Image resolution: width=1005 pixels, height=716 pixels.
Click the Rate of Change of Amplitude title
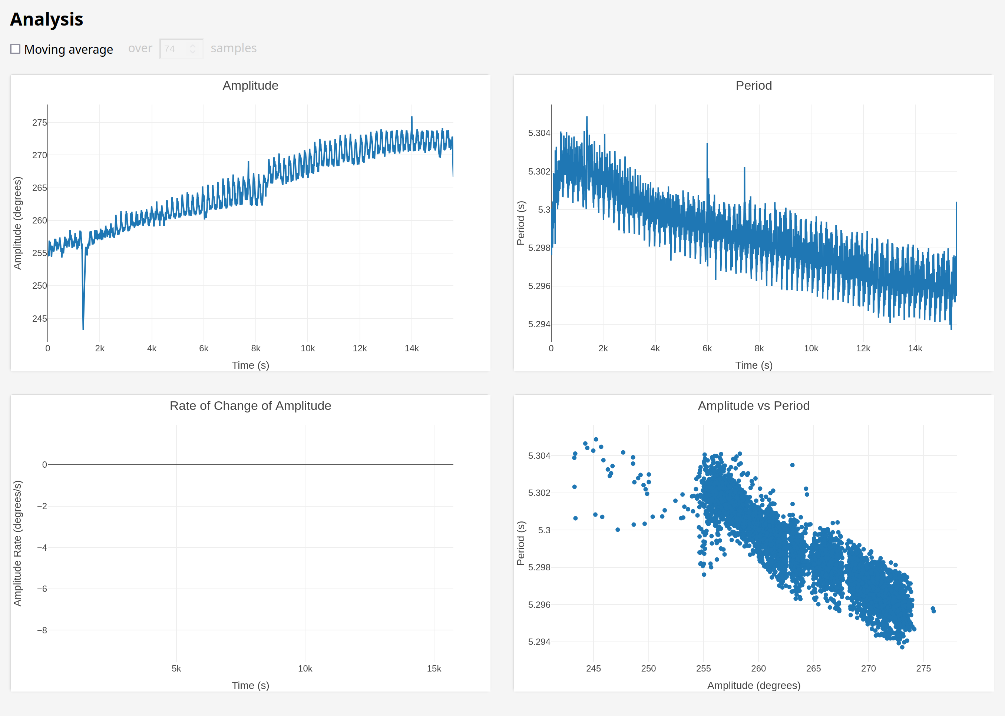point(250,405)
